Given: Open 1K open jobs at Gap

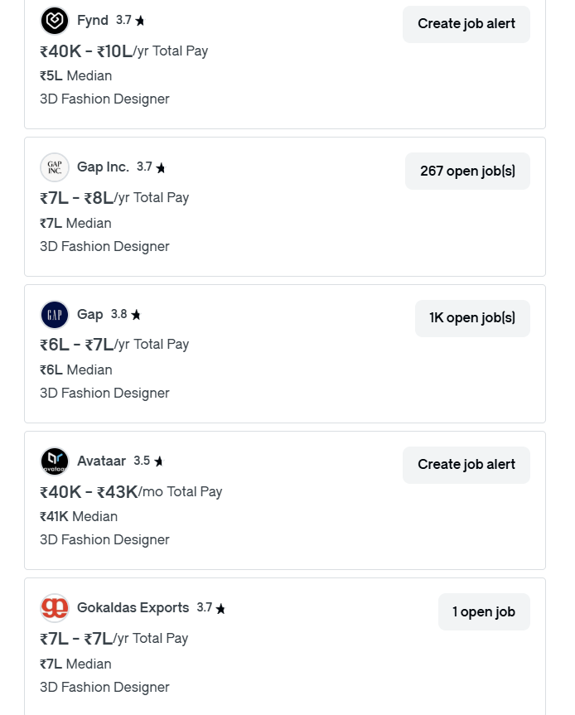Looking at the screenshot, I should coord(472,317).
